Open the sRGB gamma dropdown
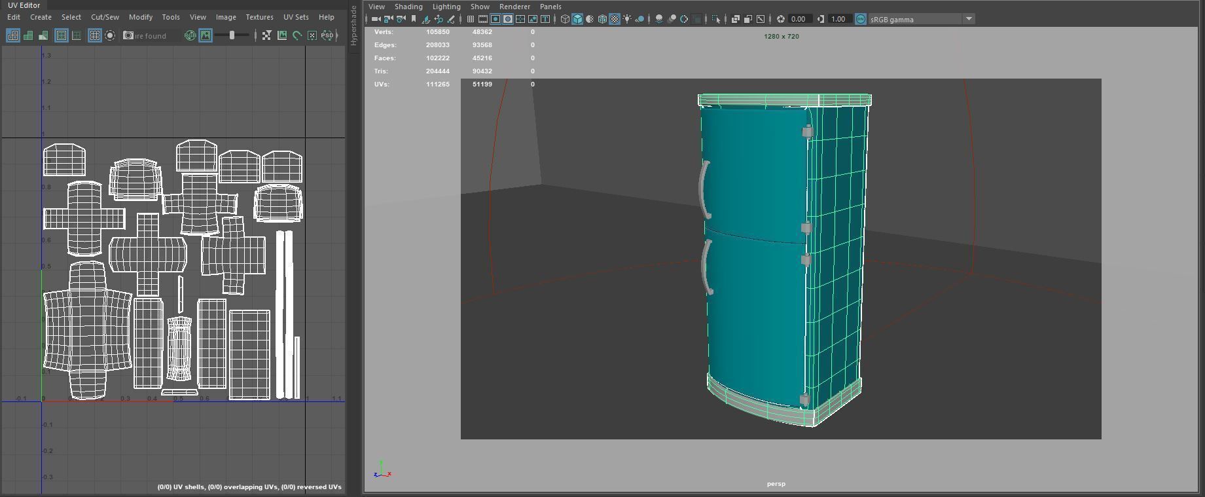Image resolution: width=1205 pixels, height=497 pixels. point(922,19)
